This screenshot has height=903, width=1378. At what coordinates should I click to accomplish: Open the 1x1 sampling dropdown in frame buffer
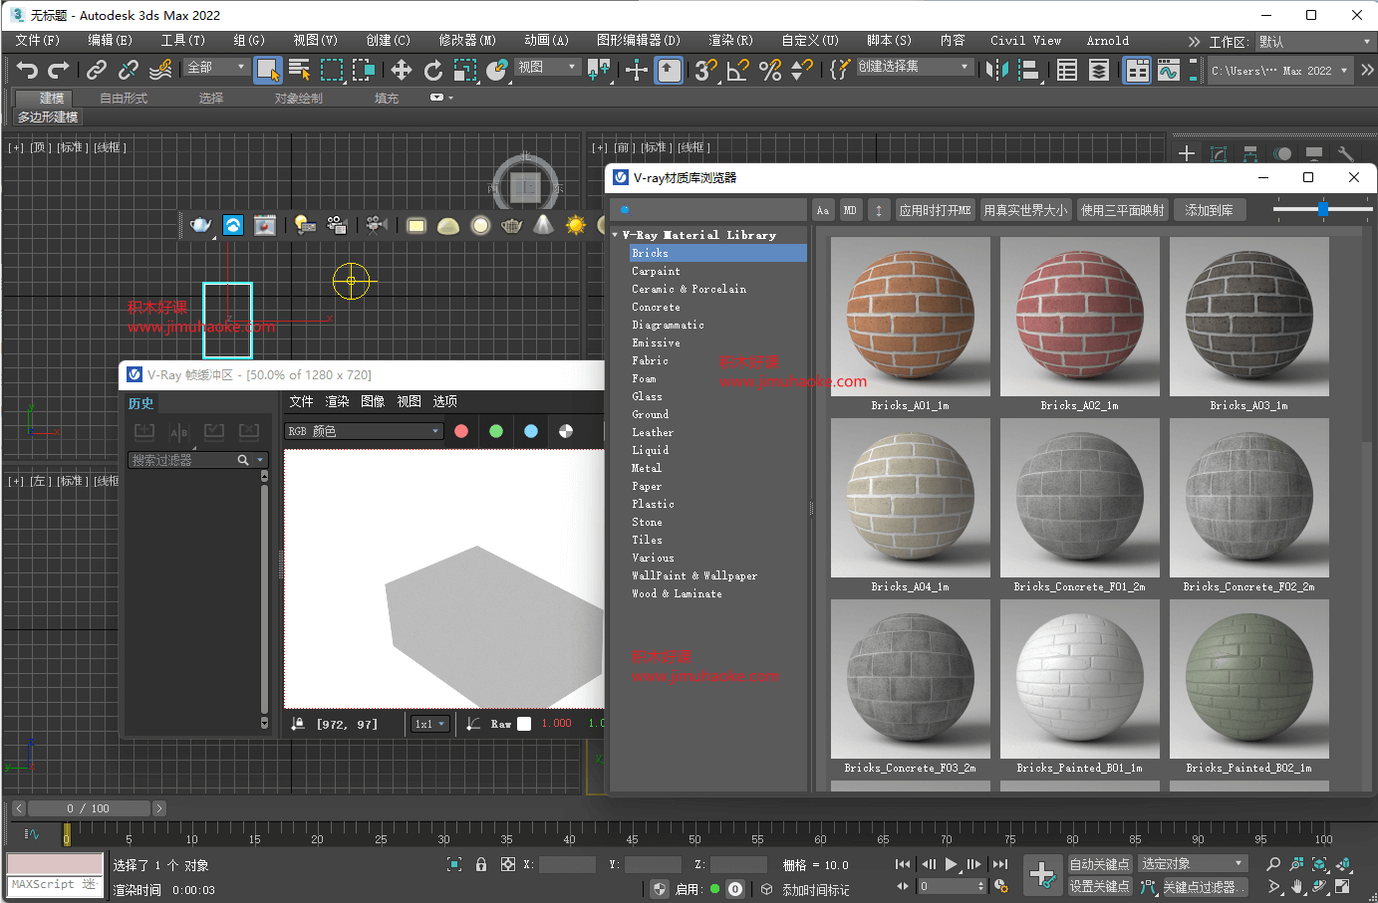pyautogui.click(x=430, y=724)
